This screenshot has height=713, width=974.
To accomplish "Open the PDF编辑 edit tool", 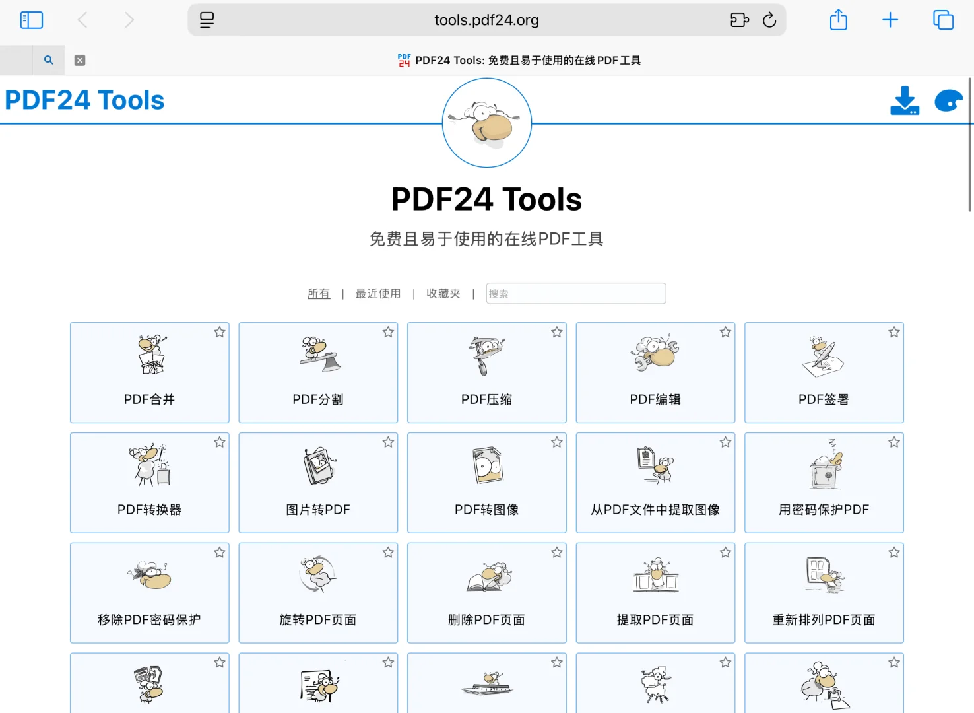I will 655,372.
